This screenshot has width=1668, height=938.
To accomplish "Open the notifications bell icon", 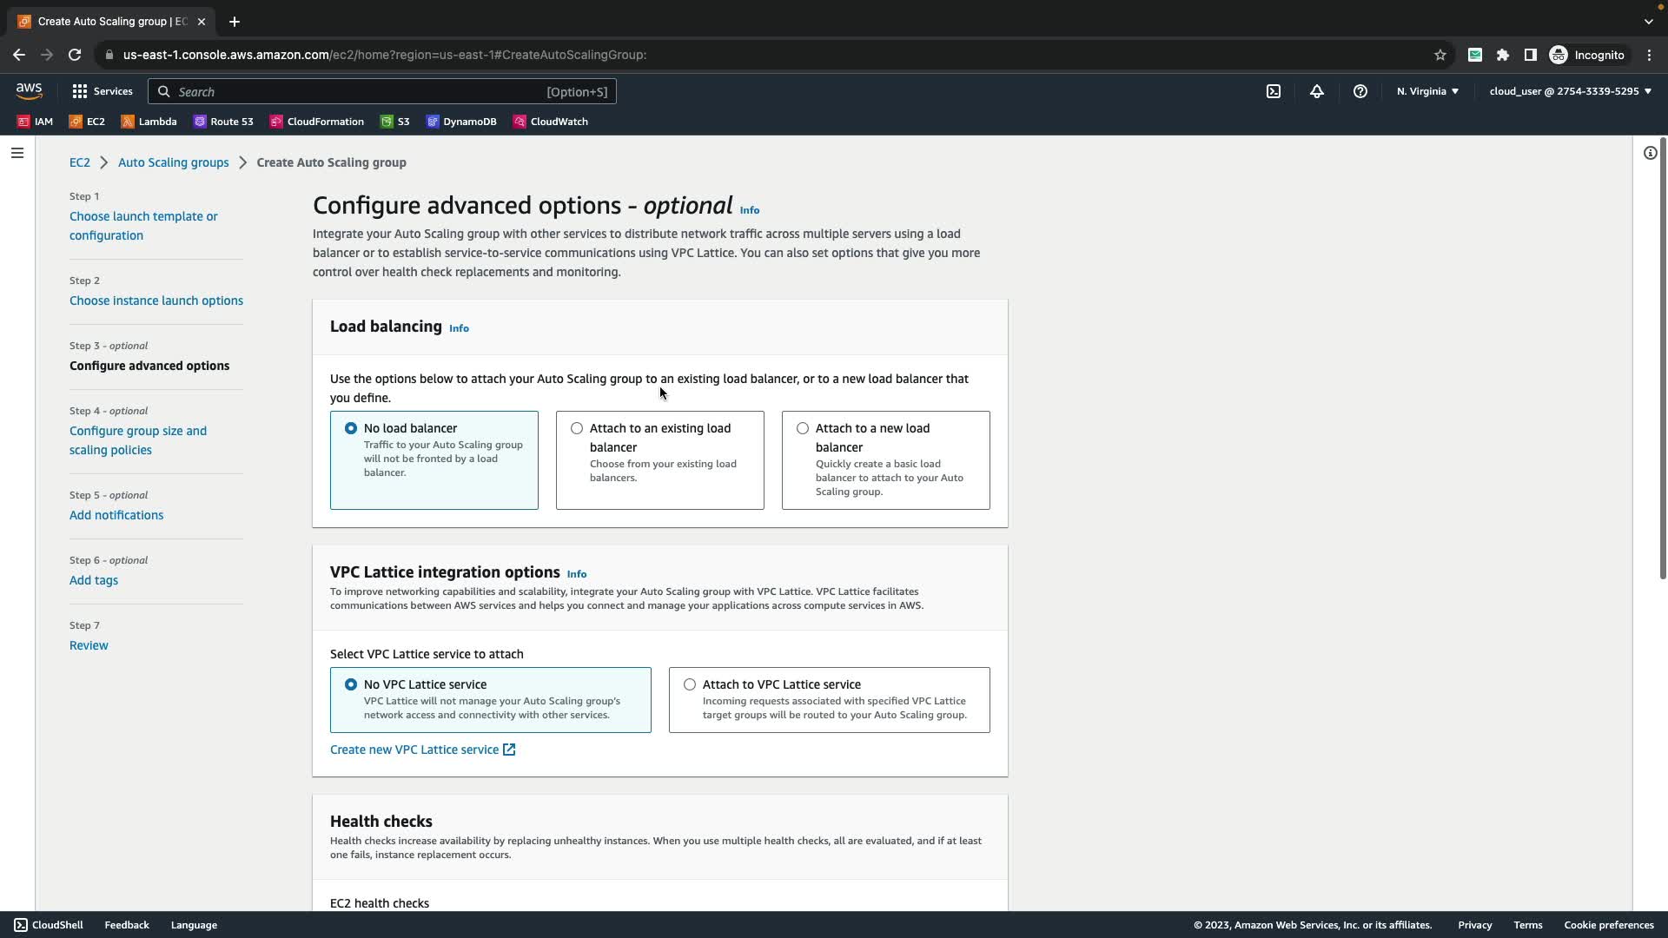I will pos(1317,91).
